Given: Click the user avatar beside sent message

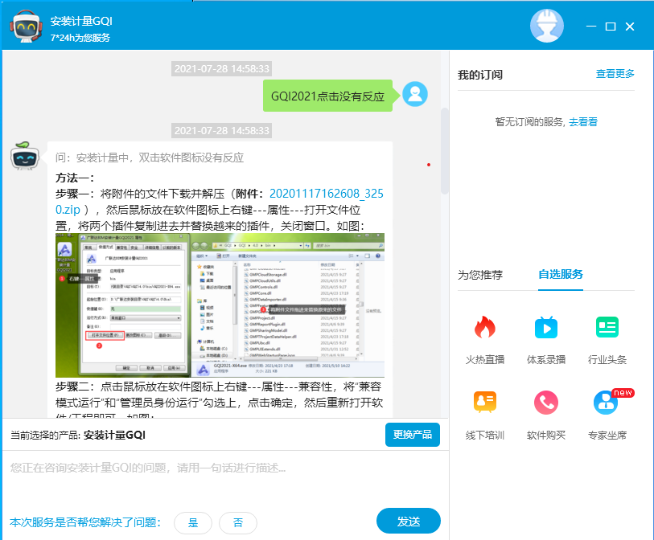Looking at the screenshot, I should pyautogui.click(x=415, y=94).
